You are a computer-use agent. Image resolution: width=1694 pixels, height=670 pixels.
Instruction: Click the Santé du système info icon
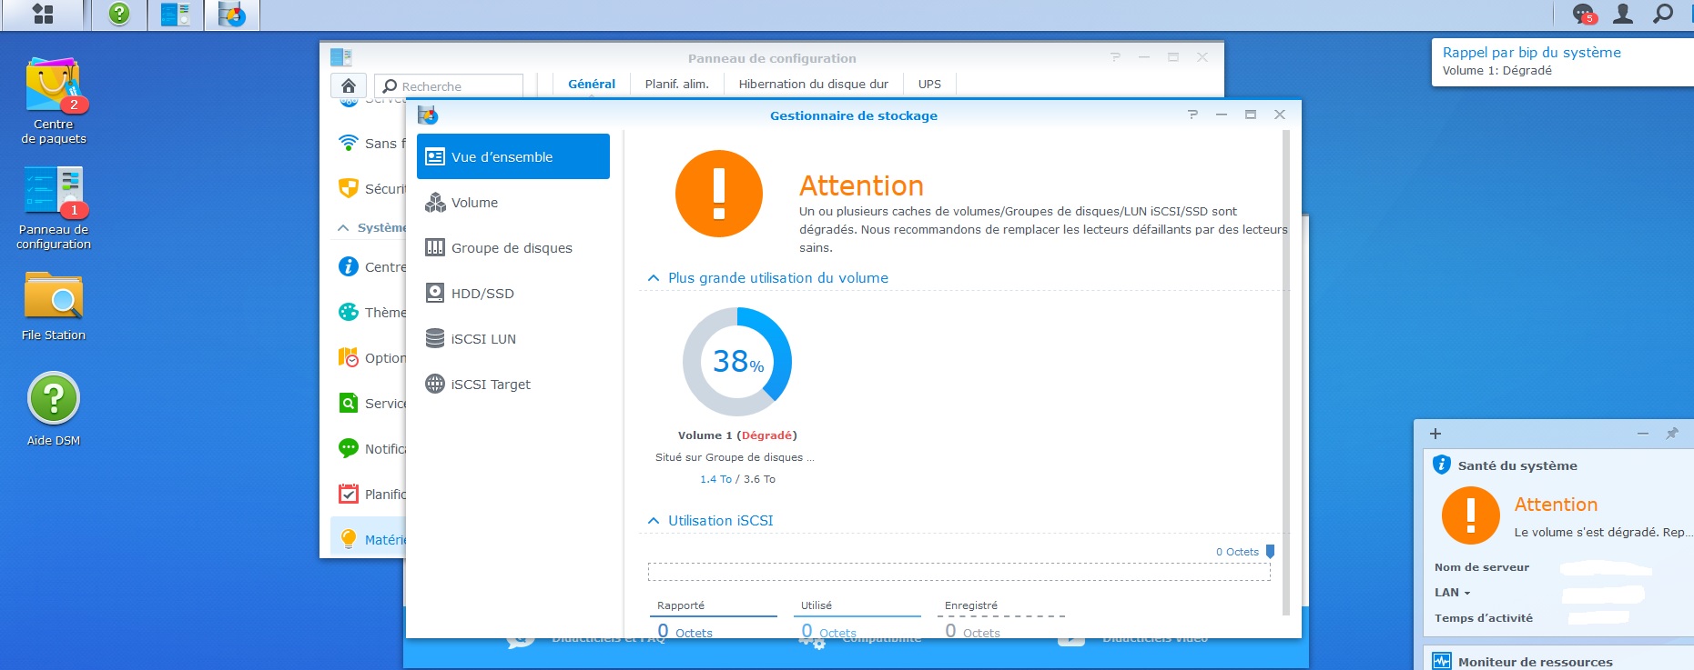pyautogui.click(x=1442, y=465)
